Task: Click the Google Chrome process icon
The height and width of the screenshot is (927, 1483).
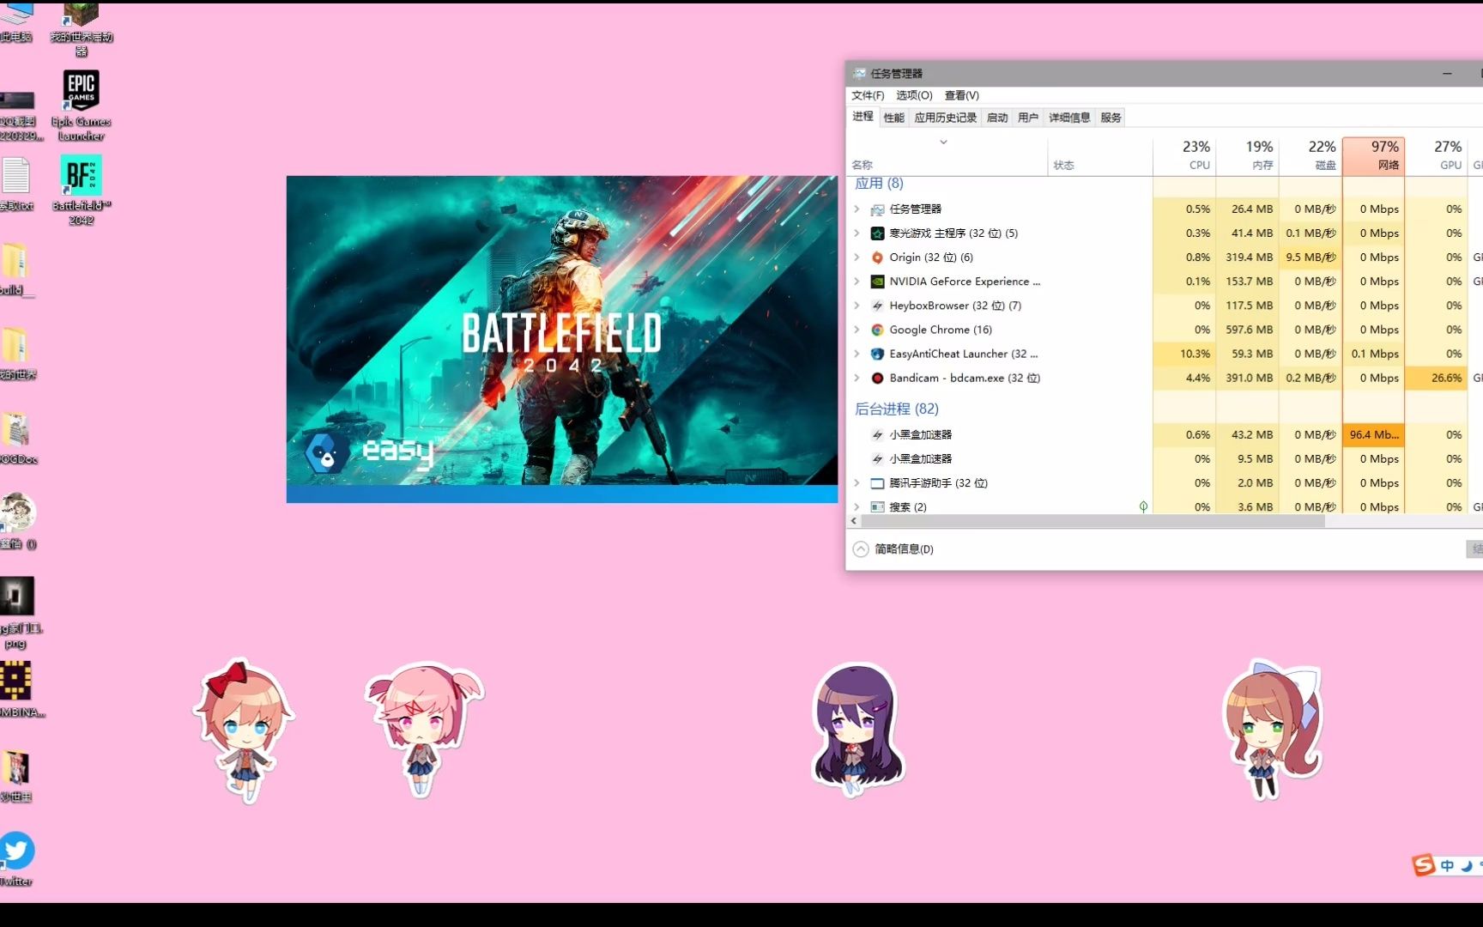Action: pyautogui.click(x=877, y=330)
